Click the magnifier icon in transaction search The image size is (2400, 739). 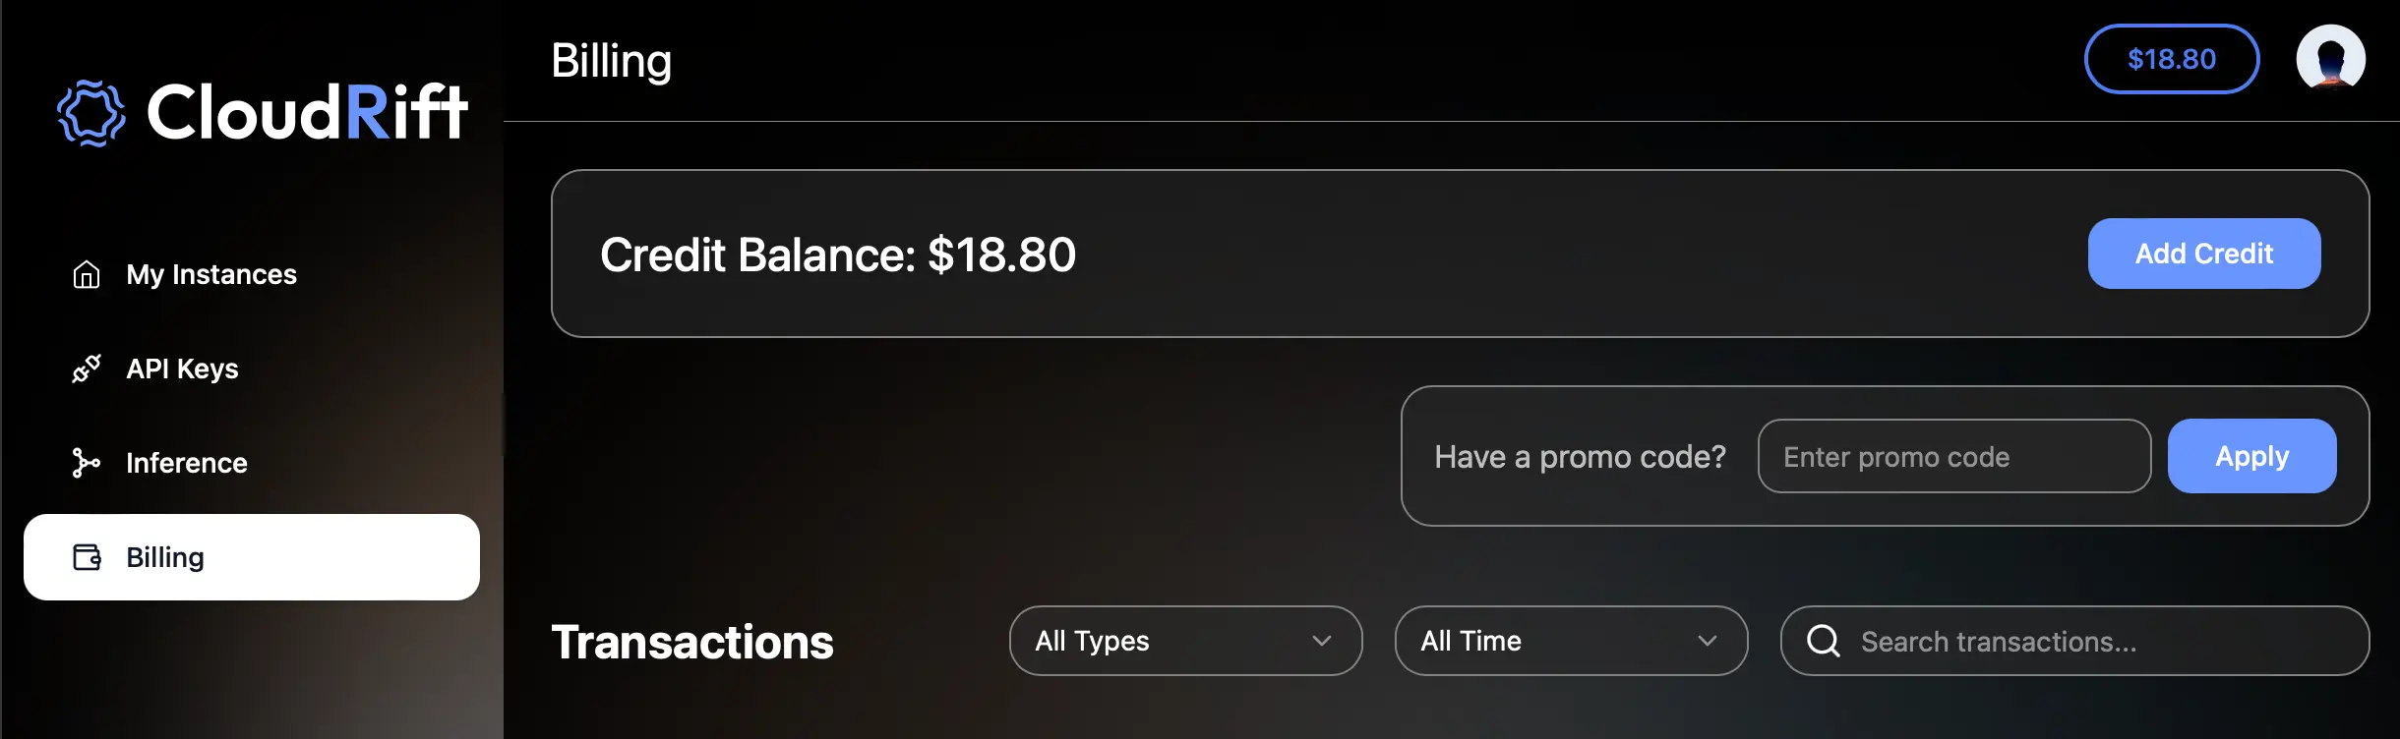pos(1823,641)
